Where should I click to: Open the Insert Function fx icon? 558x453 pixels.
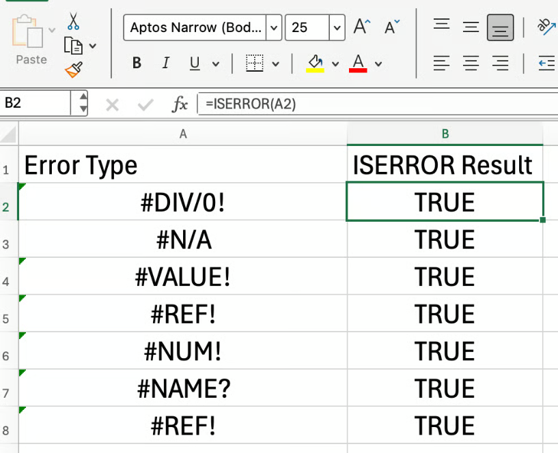point(179,104)
